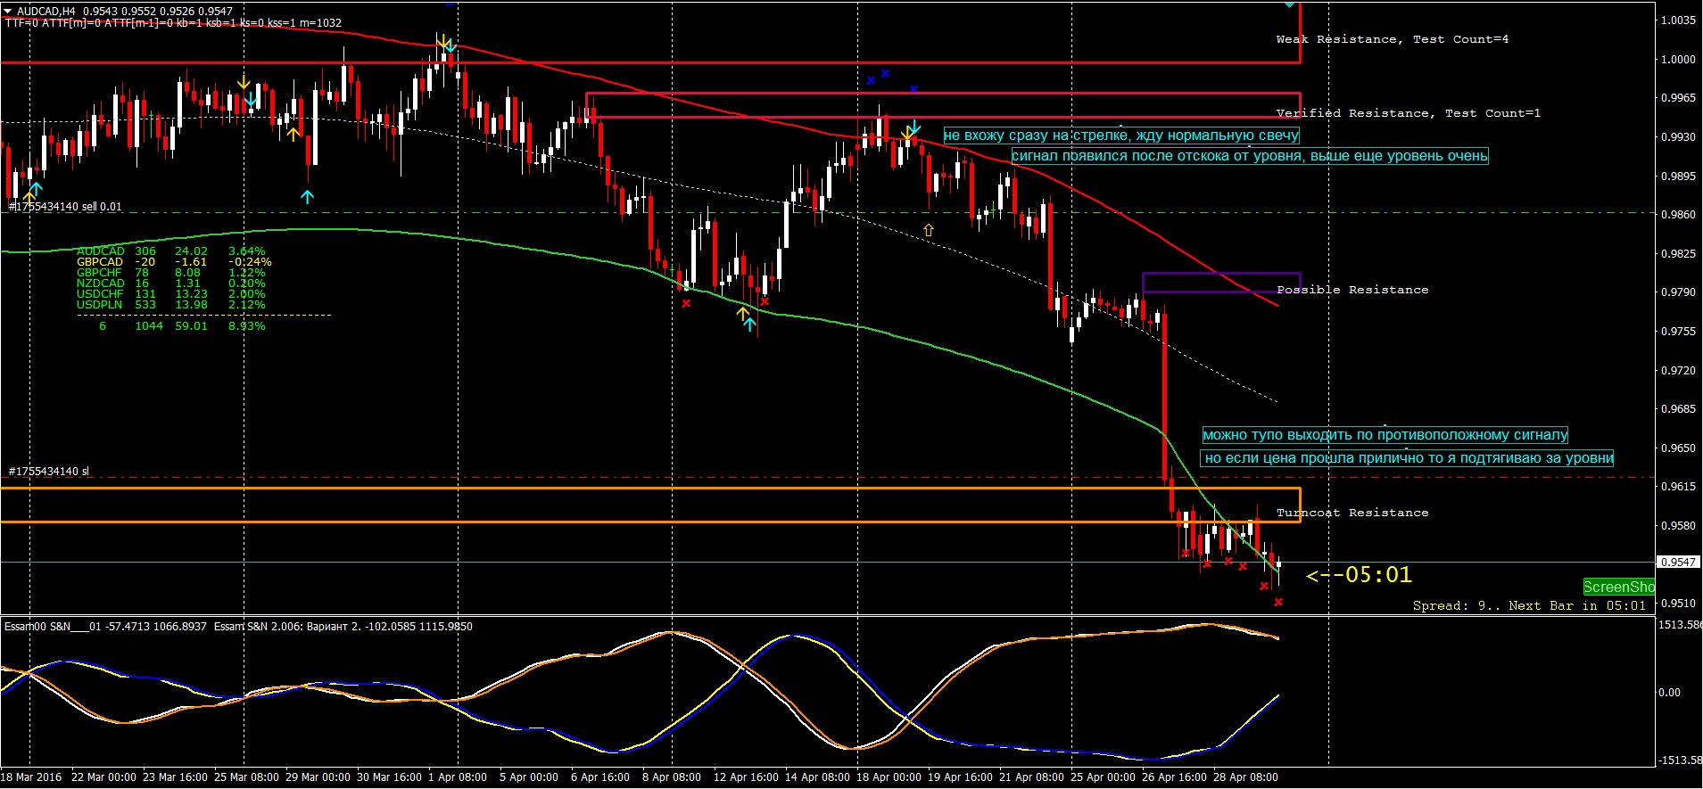Select the purple Possible Resistance rectangle
Viewport: 1703px width, 789px height.
tap(1221, 283)
